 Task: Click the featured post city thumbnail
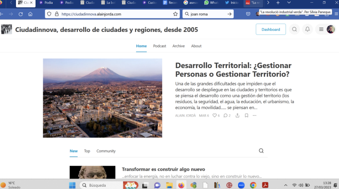pos(102,98)
